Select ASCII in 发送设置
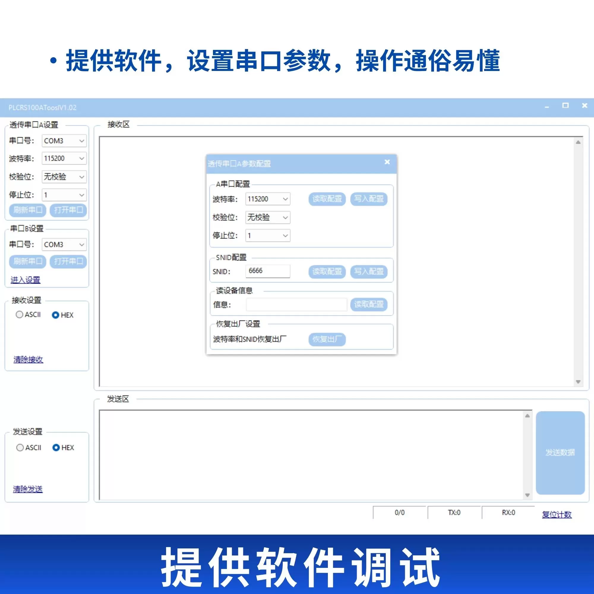Image resolution: width=594 pixels, height=594 pixels. [x=29, y=448]
